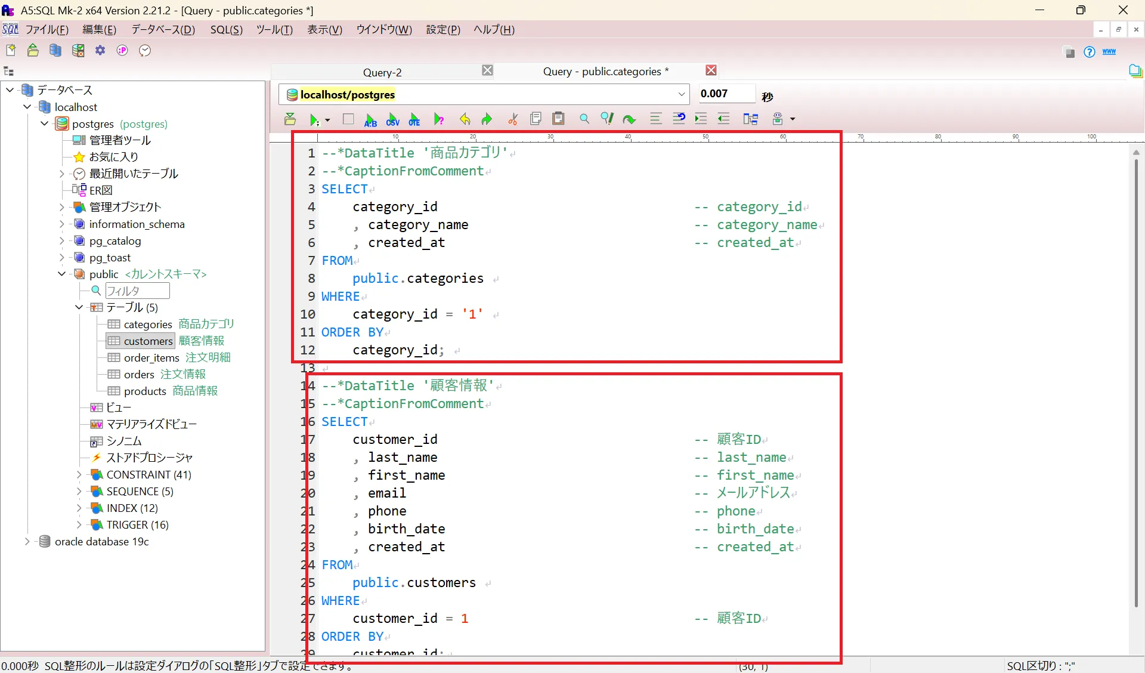The image size is (1145, 673).
Task: Click the stacked windows icon at far right
Action: [x=1135, y=72]
